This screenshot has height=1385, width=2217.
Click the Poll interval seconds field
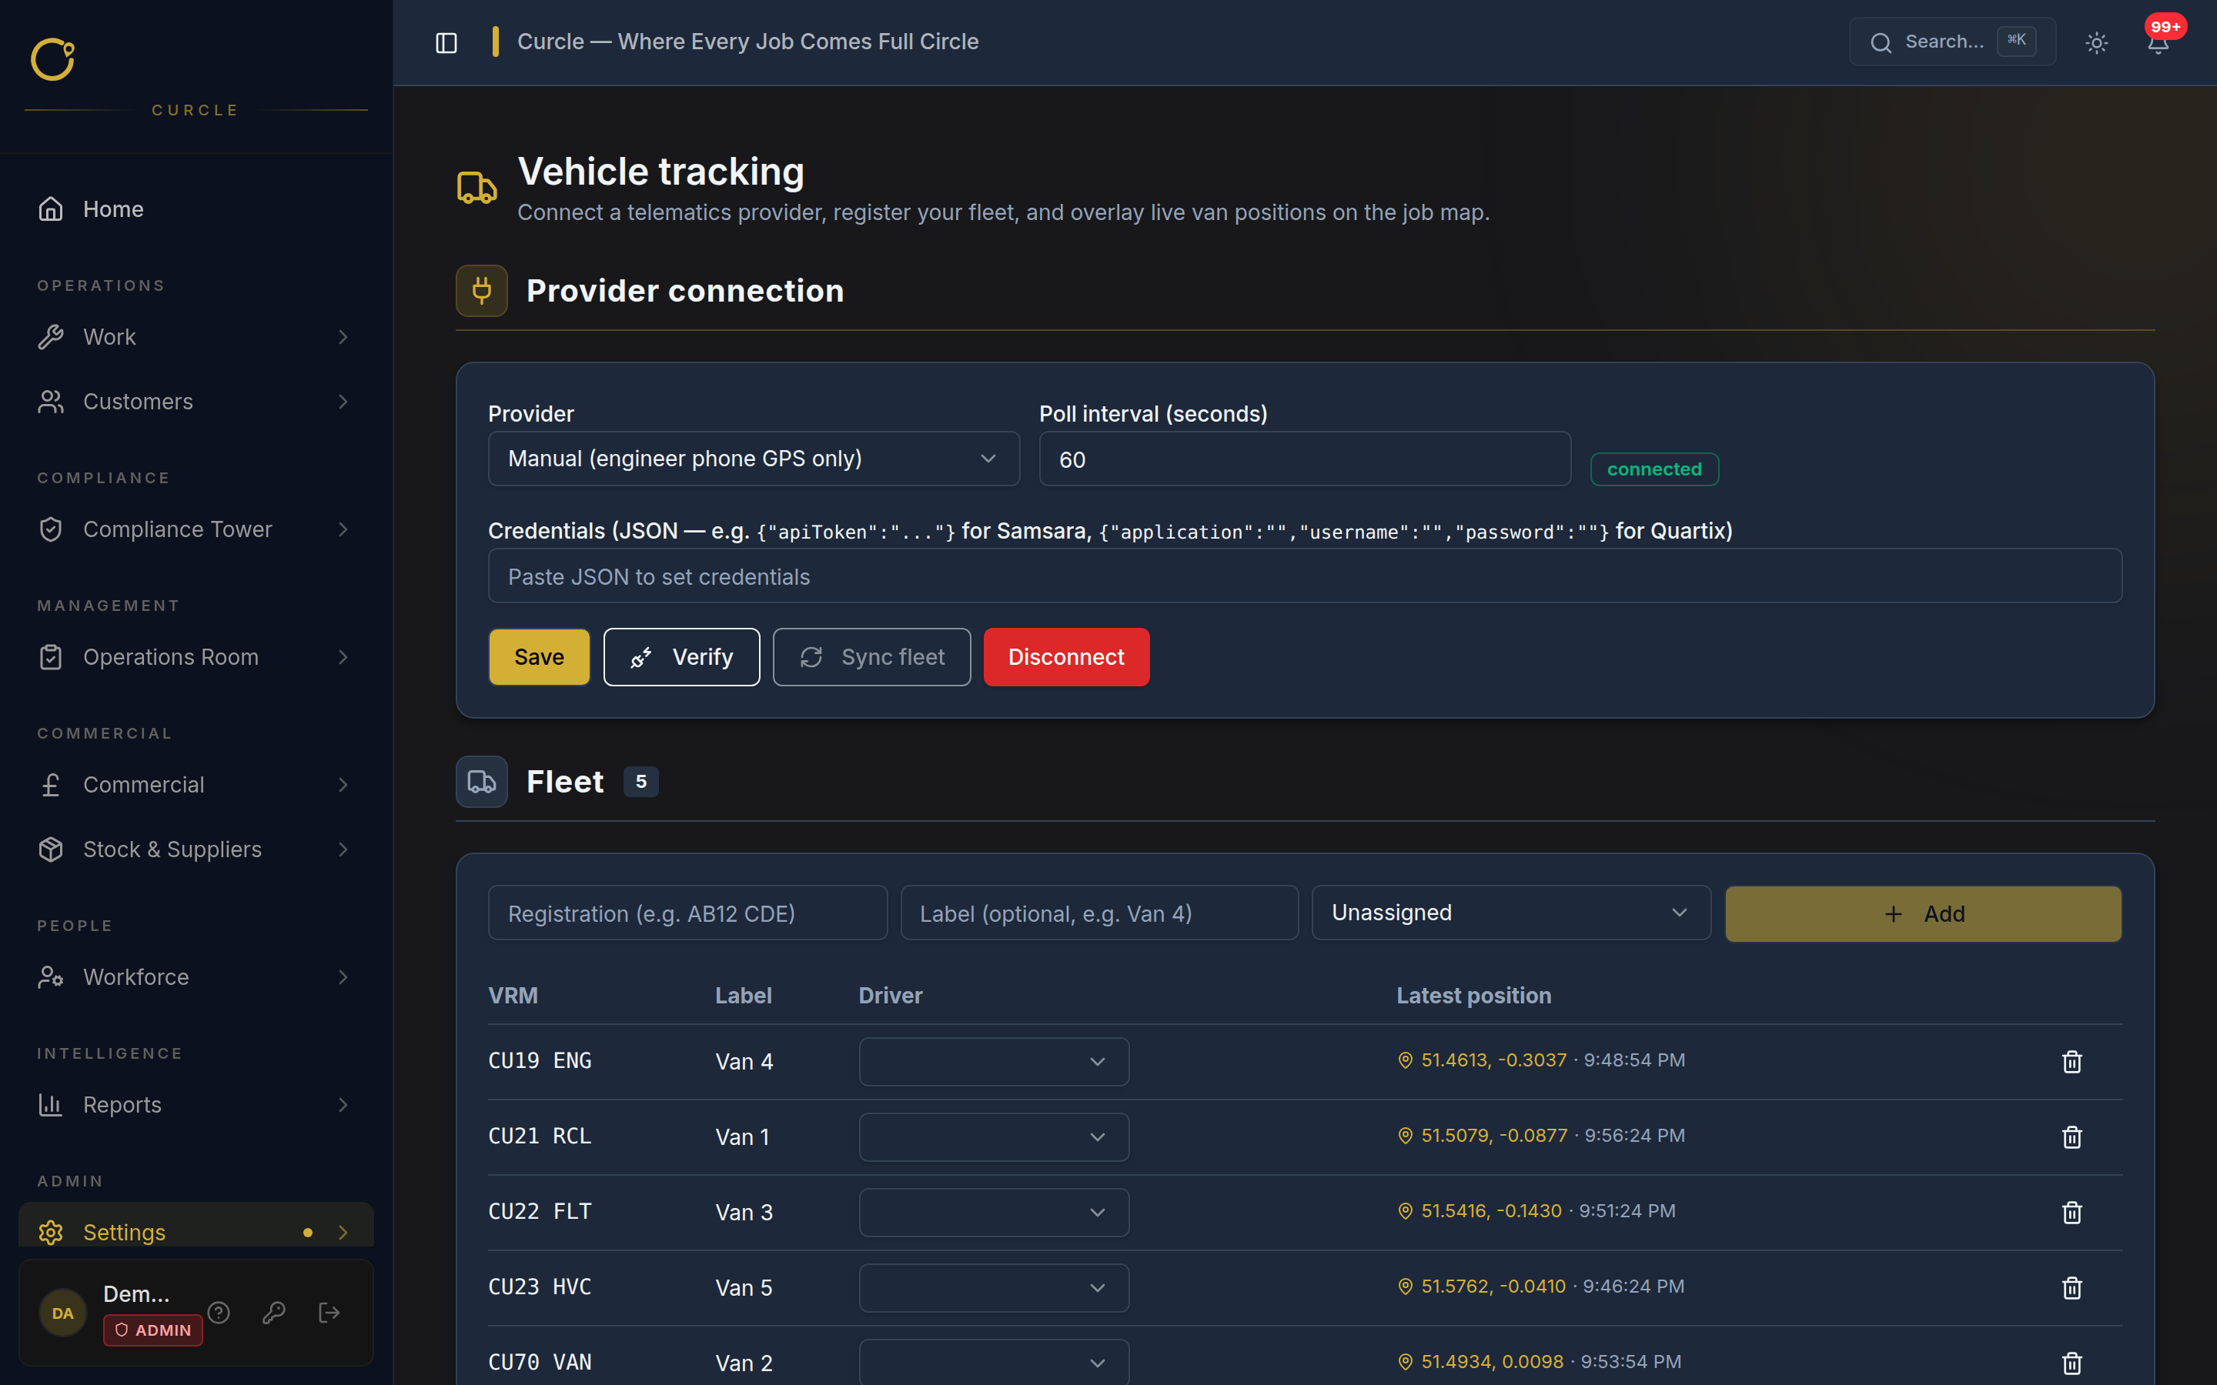(x=1305, y=459)
